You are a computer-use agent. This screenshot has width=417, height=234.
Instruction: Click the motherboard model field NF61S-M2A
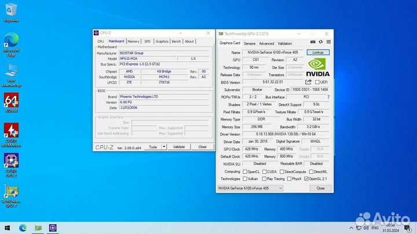148,58
